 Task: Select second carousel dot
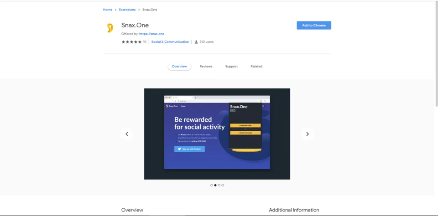(215, 185)
